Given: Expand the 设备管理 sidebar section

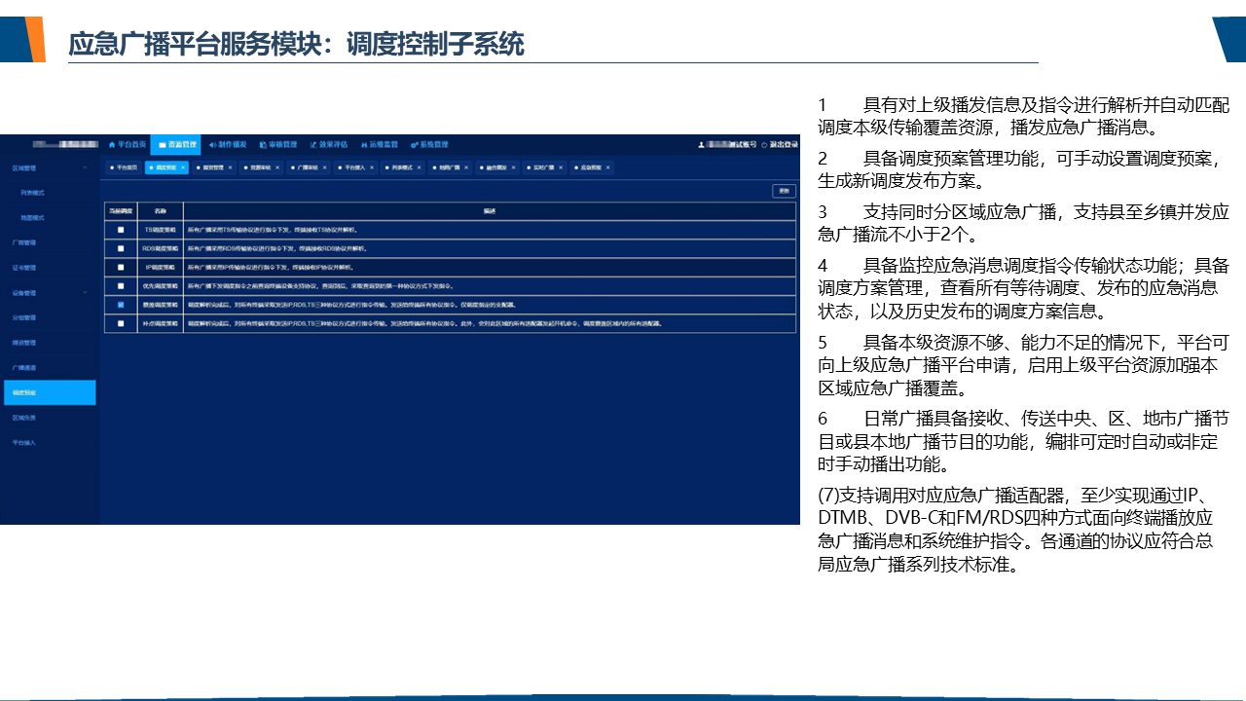Looking at the screenshot, I should click(x=85, y=292).
